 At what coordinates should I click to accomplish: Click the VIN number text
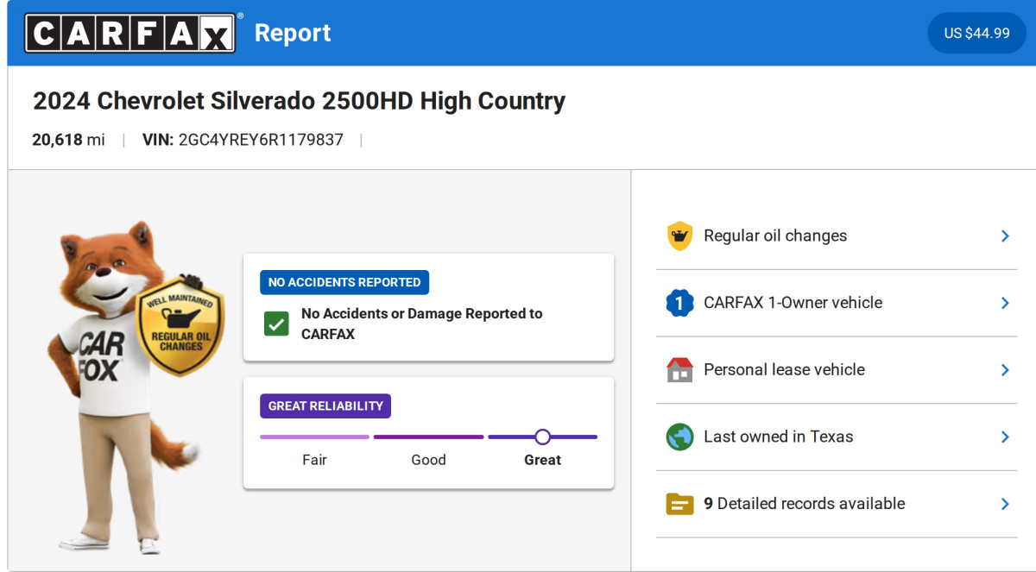[260, 140]
